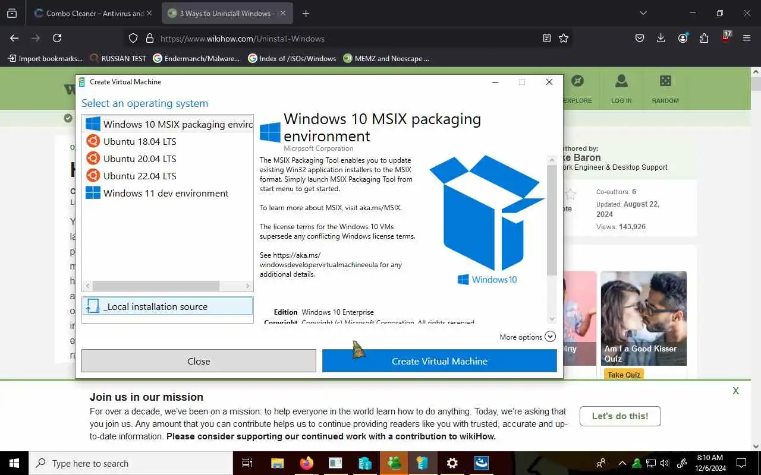This screenshot has width=761, height=475.
Task: Open Settings gear on taskbar
Action: point(452,463)
